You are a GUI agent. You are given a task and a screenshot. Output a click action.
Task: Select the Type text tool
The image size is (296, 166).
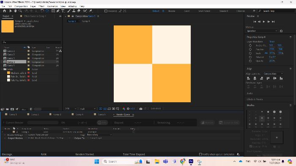point(63,11)
